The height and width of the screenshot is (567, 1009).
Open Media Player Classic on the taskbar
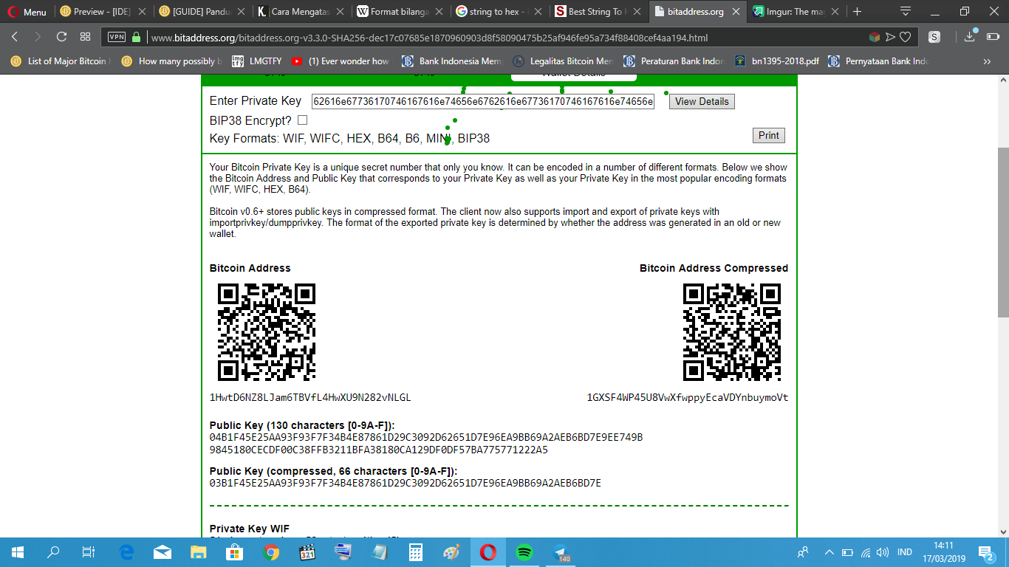click(307, 551)
